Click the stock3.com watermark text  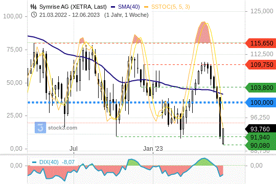(63, 128)
